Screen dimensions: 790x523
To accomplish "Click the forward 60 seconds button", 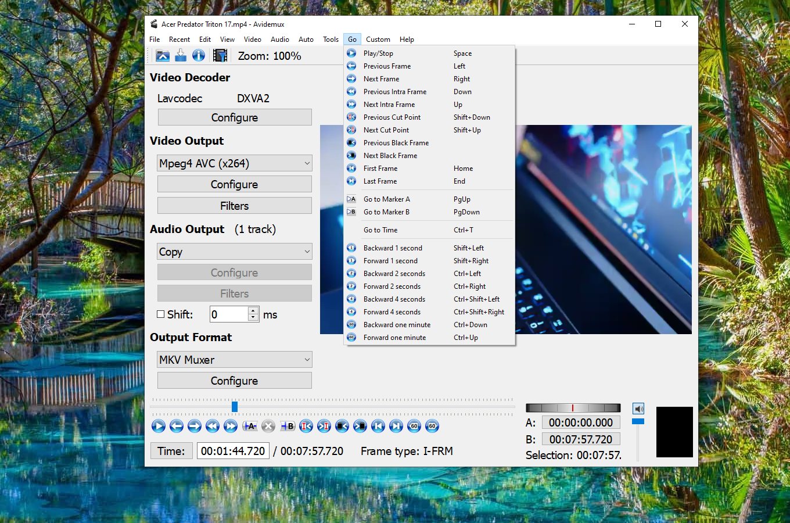I will pos(432,426).
